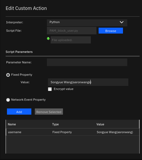142x160 pixels.
Task: Click into the Value text field
Action: point(88,82)
